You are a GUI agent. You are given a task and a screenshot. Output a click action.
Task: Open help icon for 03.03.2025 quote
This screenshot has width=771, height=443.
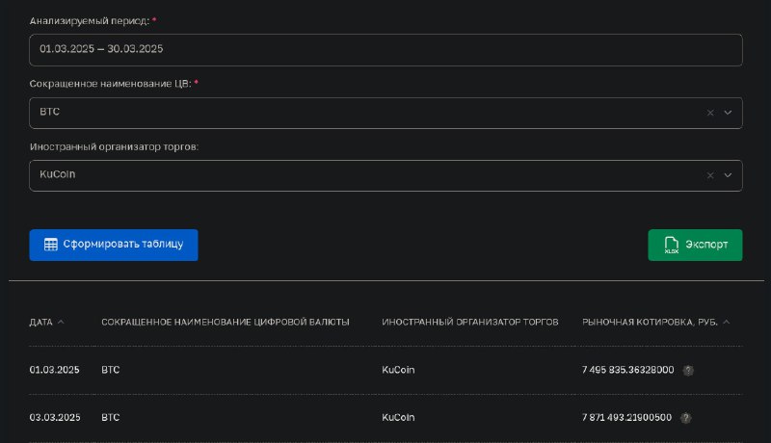click(685, 418)
